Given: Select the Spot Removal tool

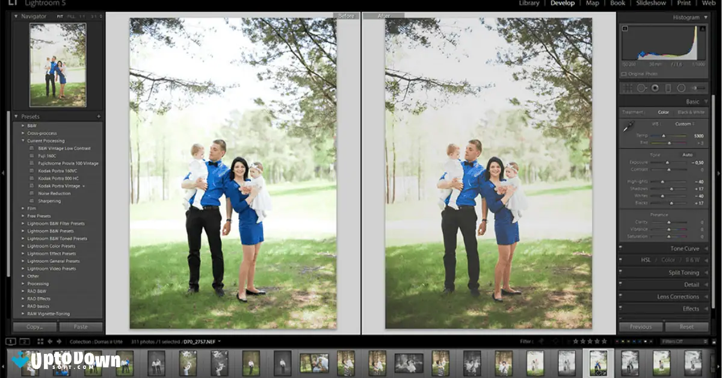Looking at the screenshot, I should 641,87.
